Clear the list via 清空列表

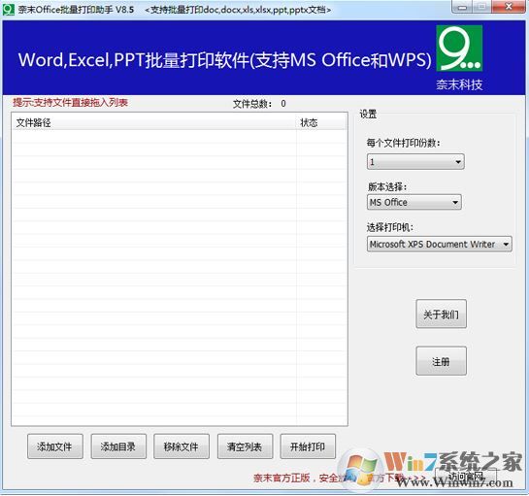(245, 446)
